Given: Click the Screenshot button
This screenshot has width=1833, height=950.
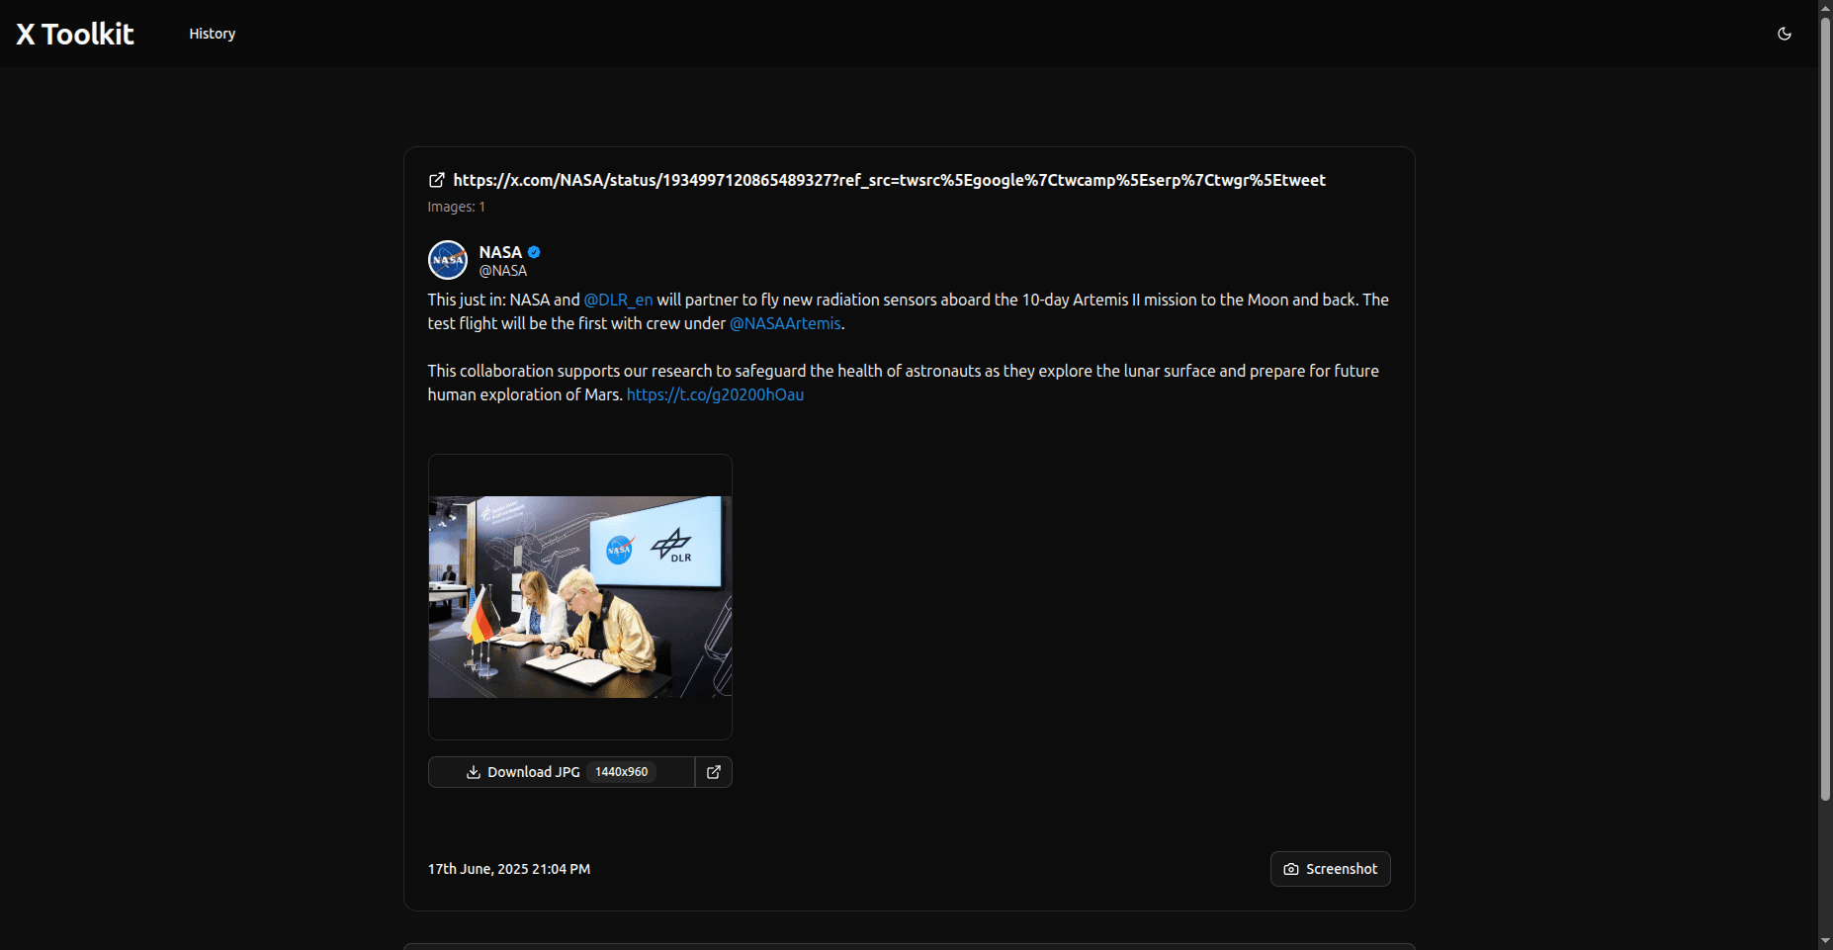Looking at the screenshot, I should click(x=1330, y=869).
